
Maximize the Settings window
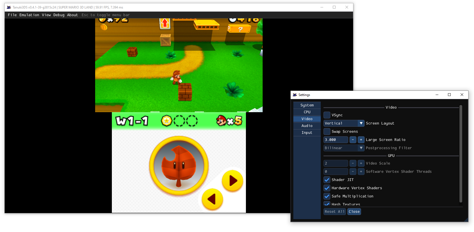point(449,95)
